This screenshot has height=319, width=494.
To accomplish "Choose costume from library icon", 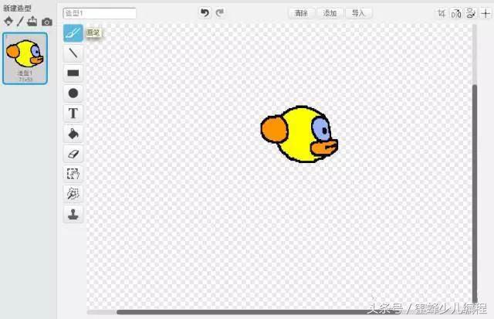I will (8, 22).
